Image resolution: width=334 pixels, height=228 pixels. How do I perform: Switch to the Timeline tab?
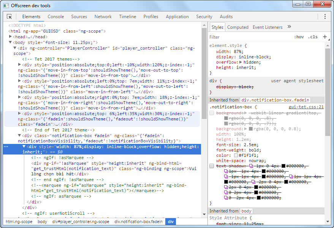(x=128, y=17)
